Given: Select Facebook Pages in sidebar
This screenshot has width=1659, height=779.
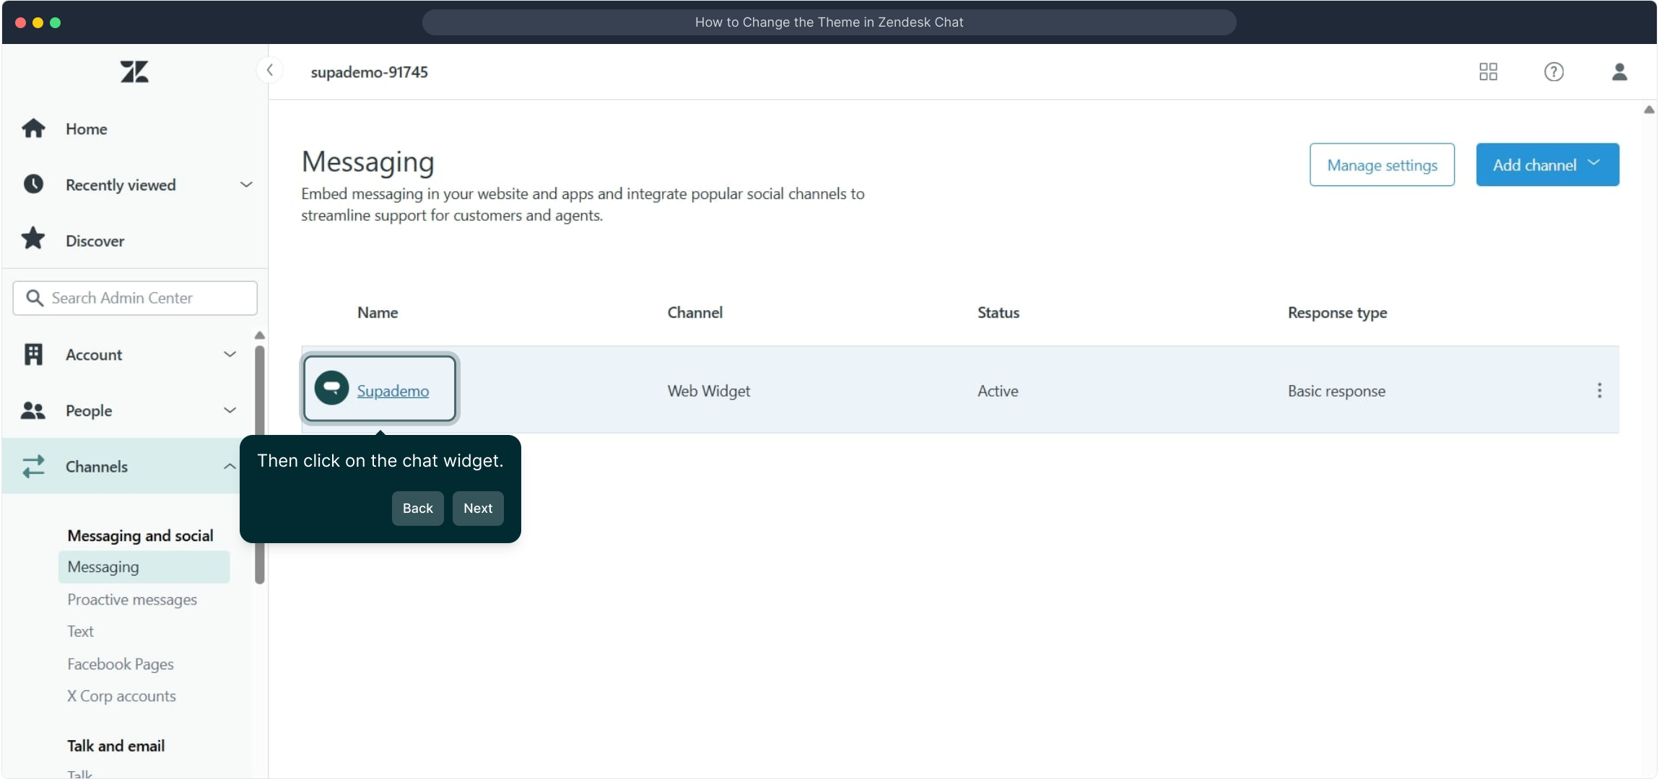Looking at the screenshot, I should pyautogui.click(x=121, y=664).
